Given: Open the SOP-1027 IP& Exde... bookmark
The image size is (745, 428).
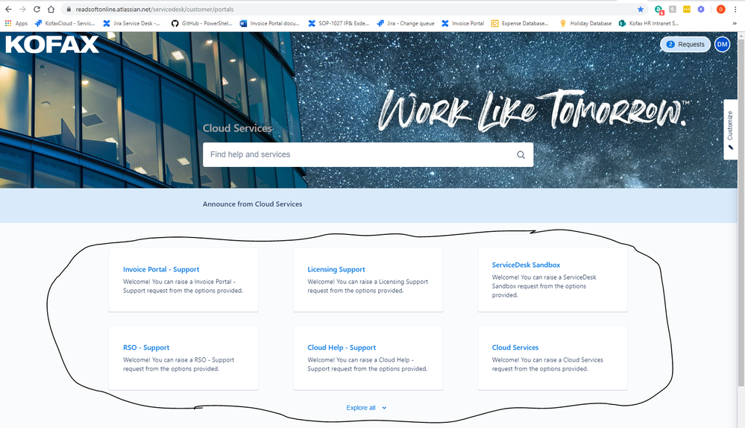Looking at the screenshot, I should [339, 23].
